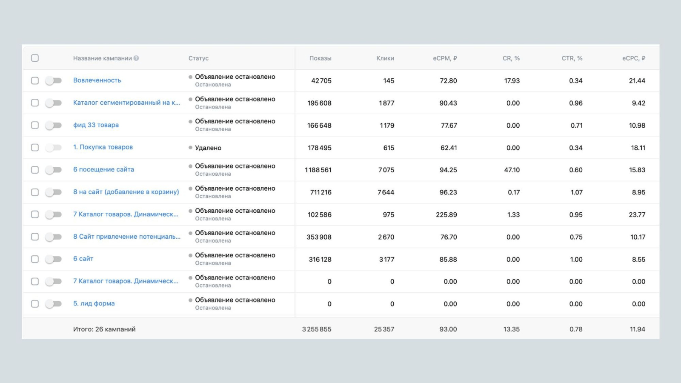Image resolution: width=681 pixels, height=383 pixels.
Task: Enable switch of 7 Каталог товаров row with 975 clicks
Action: tap(54, 214)
